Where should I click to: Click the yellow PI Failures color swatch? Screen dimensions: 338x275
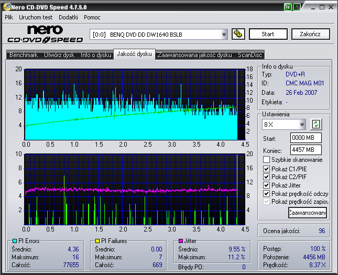pyautogui.click(x=97, y=241)
